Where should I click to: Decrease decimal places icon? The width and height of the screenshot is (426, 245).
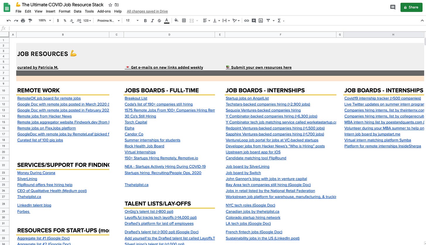coord(72,20)
